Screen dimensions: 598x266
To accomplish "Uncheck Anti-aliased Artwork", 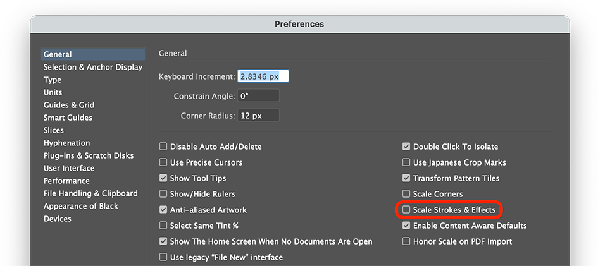I will point(163,210).
